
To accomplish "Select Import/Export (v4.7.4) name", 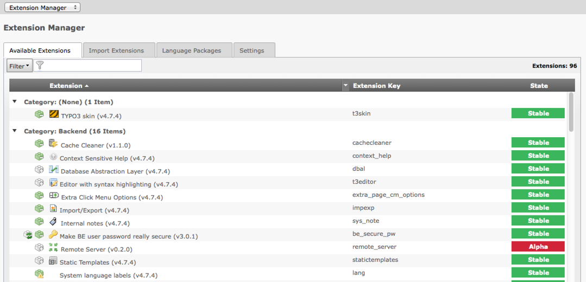I will [94, 210].
